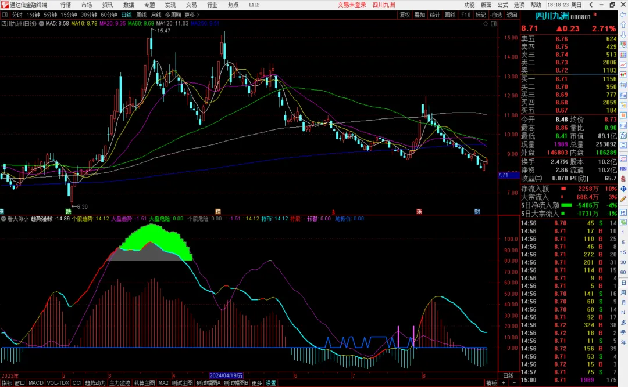Click the down arrow in right sidebar
The height and width of the screenshot is (387, 628).
click(x=623, y=35)
